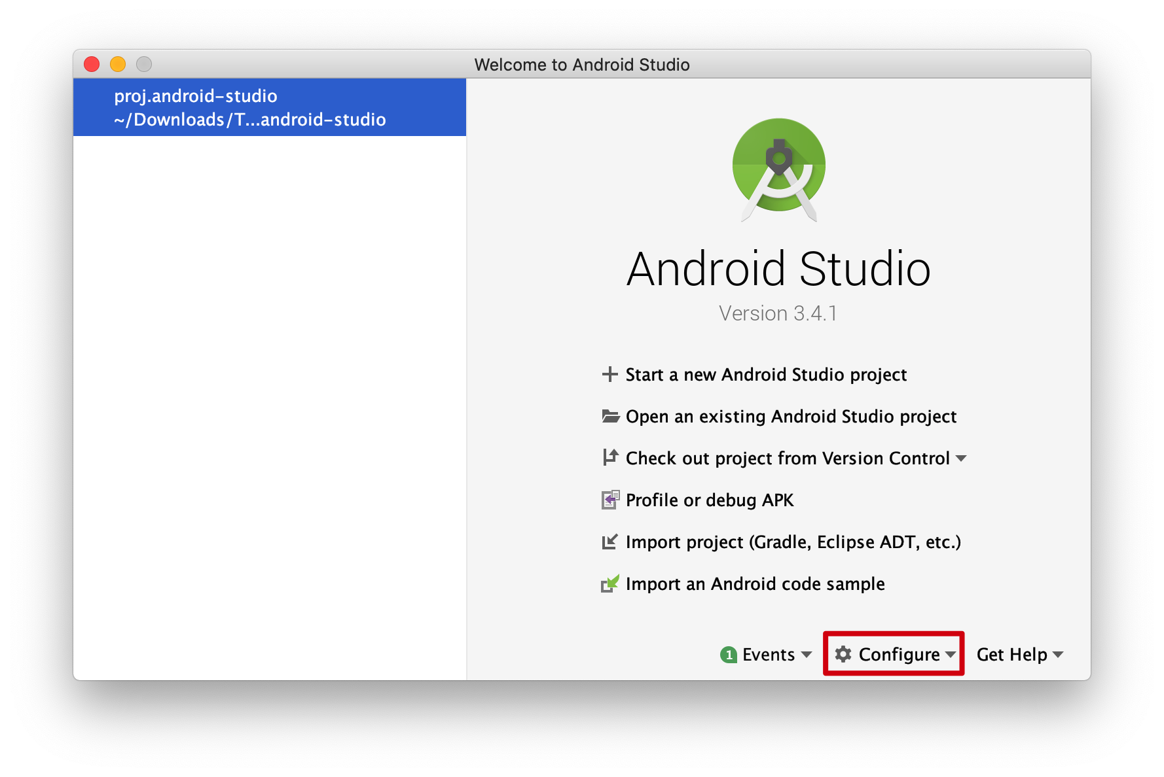The image size is (1164, 777).
Task: Click the Import project arrow icon
Action: tap(609, 542)
